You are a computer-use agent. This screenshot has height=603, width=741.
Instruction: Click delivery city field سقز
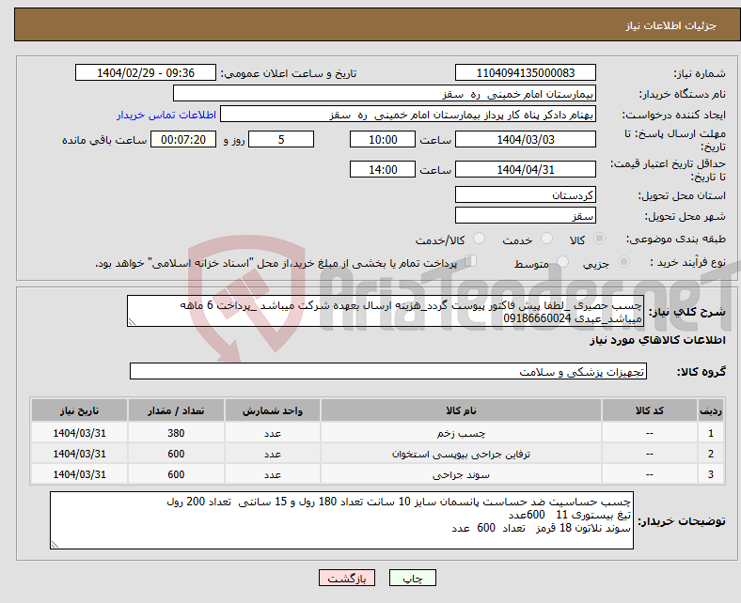[525, 215]
